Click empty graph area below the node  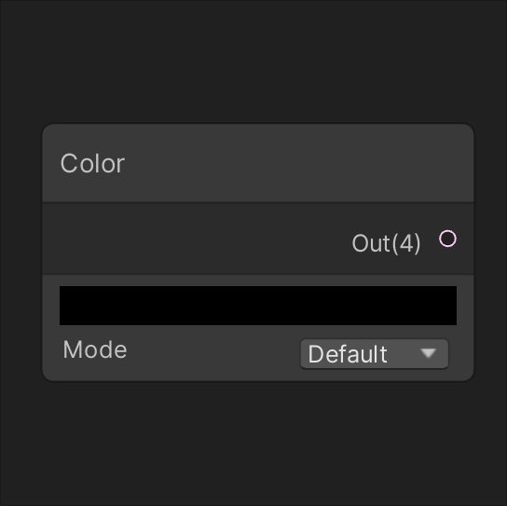pos(253,444)
